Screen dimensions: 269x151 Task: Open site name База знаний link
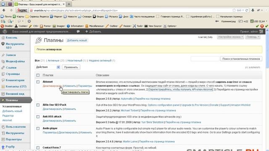click(41, 31)
